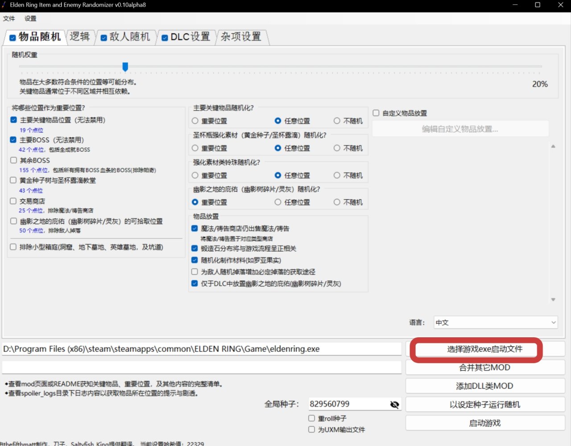
Task: Click 编辑自定义物品放置 button
Action: pyautogui.click(x=460, y=129)
